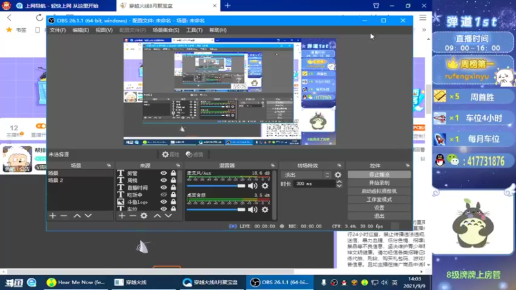Image resolution: width=516 pixels, height=290 pixels.
Task: Open a new browser tab
Action: pos(228,6)
